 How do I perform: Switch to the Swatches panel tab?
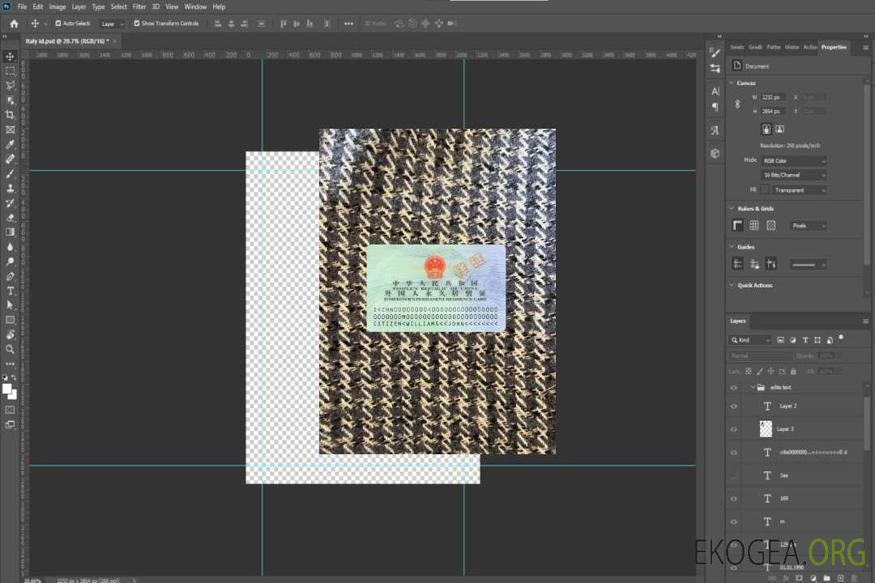point(736,47)
